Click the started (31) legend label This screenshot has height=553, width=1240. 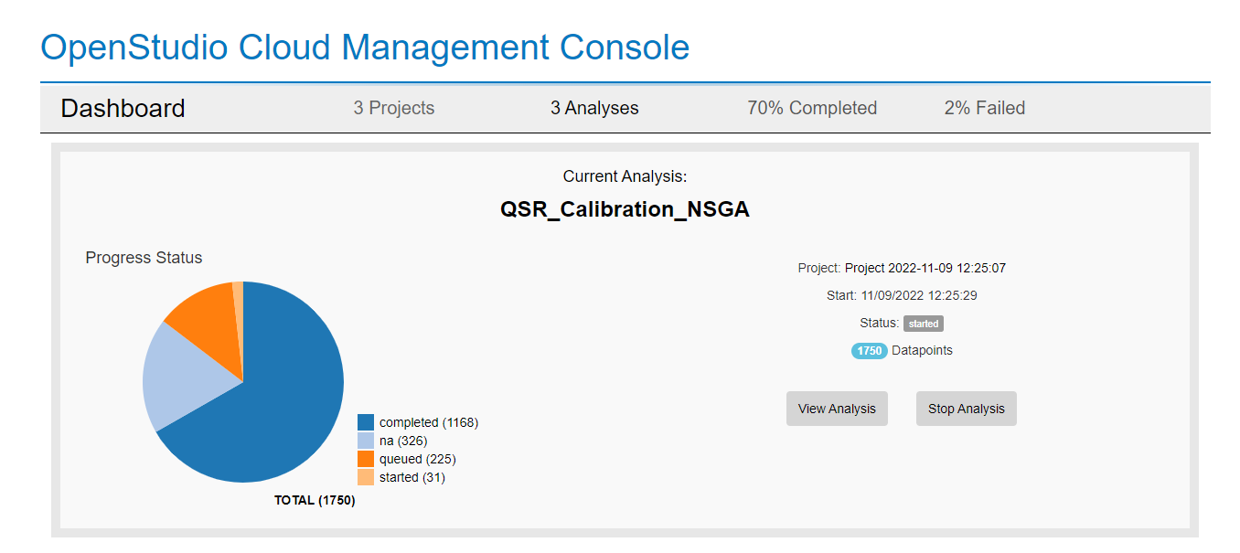tap(412, 477)
